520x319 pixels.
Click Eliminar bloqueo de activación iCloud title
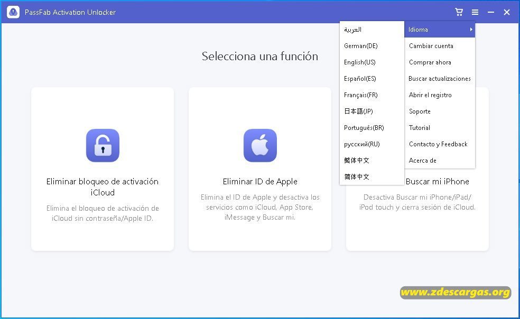(x=103, y=186)
